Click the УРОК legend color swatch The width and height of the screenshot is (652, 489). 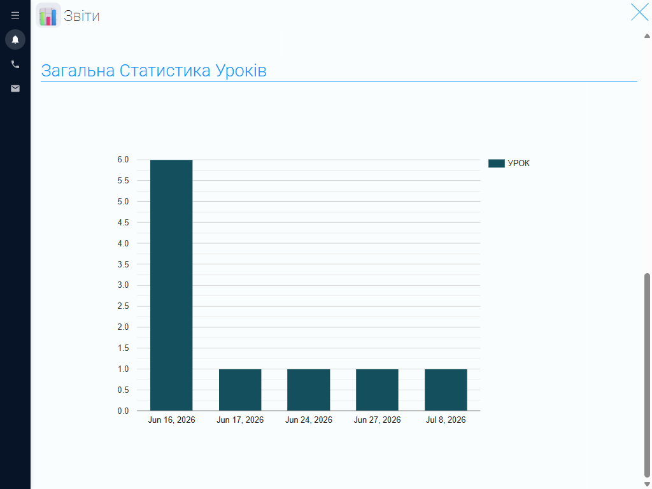click(496, 164)
